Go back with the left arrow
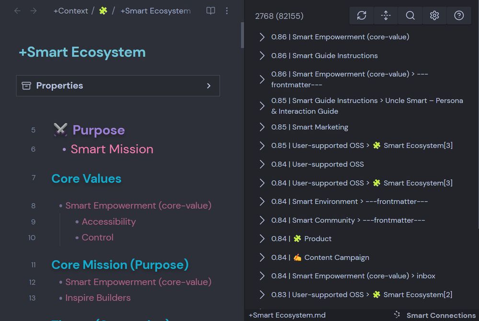The height and width of the screenshot is (321, 479). coord(17,11)
